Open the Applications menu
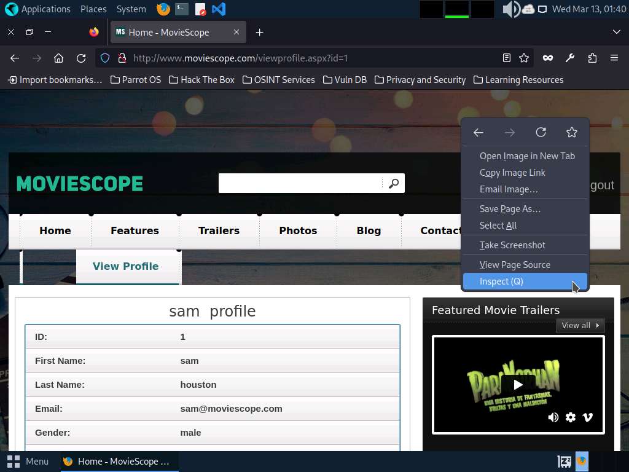This screenshot has height=472, width=629. pos(38,9)
